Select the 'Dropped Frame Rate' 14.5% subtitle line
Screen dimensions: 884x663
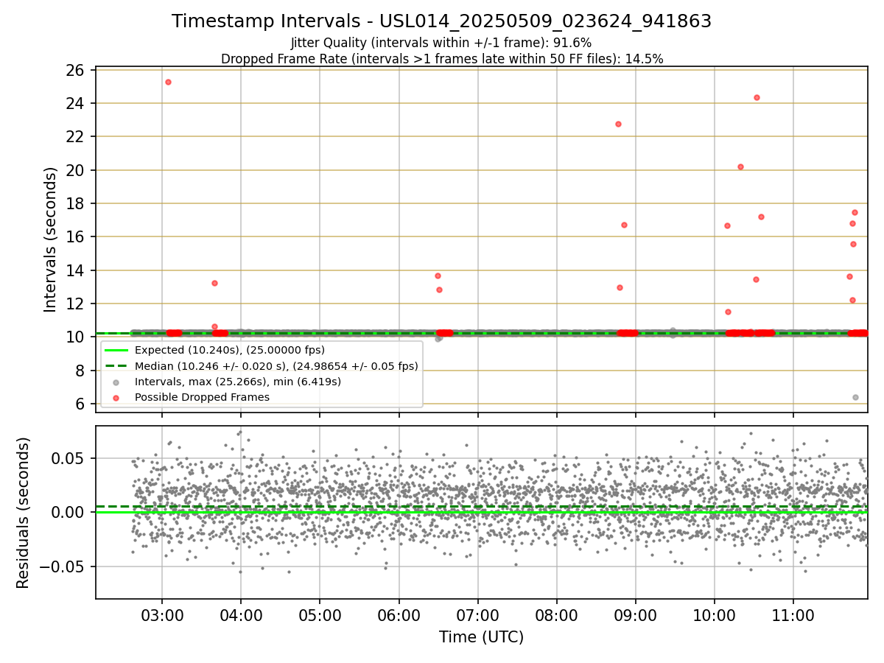pos(442,59)
